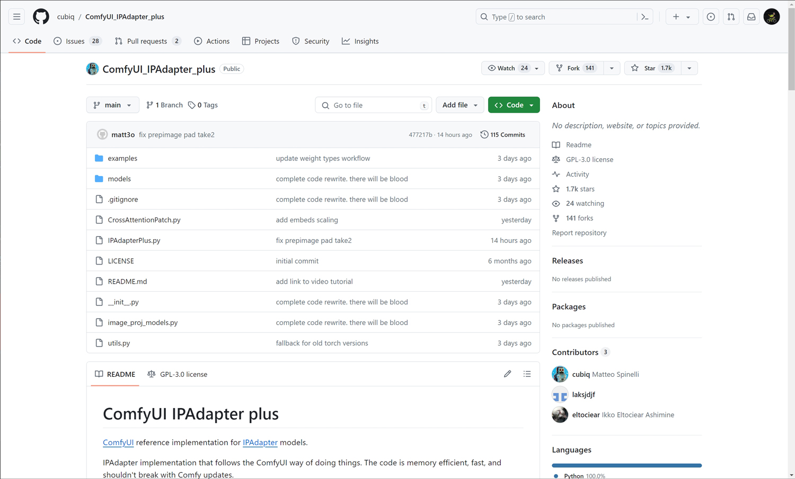Open the examples folder

pyautogui.click(x=122, y=158)
